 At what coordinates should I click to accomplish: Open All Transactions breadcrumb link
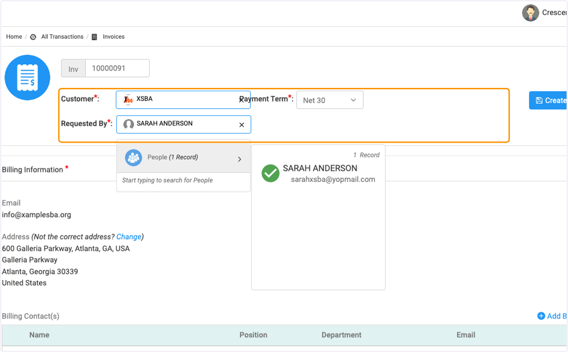pyautogui.click(x=62, y=37)
